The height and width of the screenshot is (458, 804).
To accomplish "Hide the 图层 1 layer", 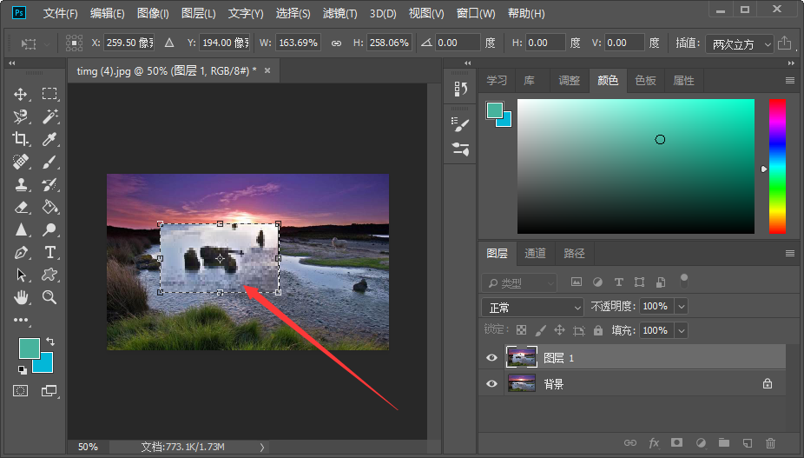I will point(492,358).
